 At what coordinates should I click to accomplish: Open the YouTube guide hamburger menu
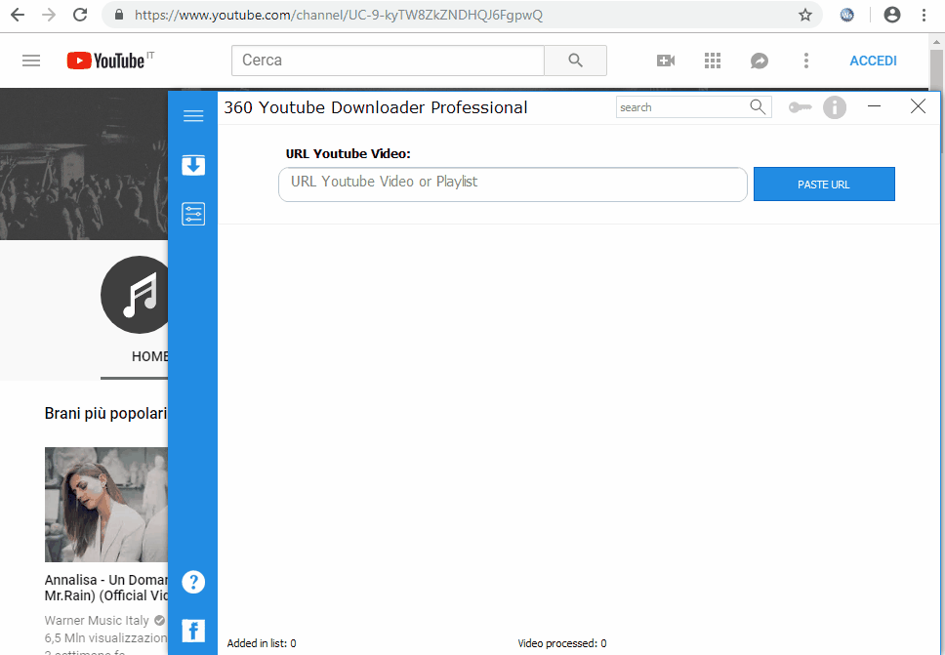31,61
